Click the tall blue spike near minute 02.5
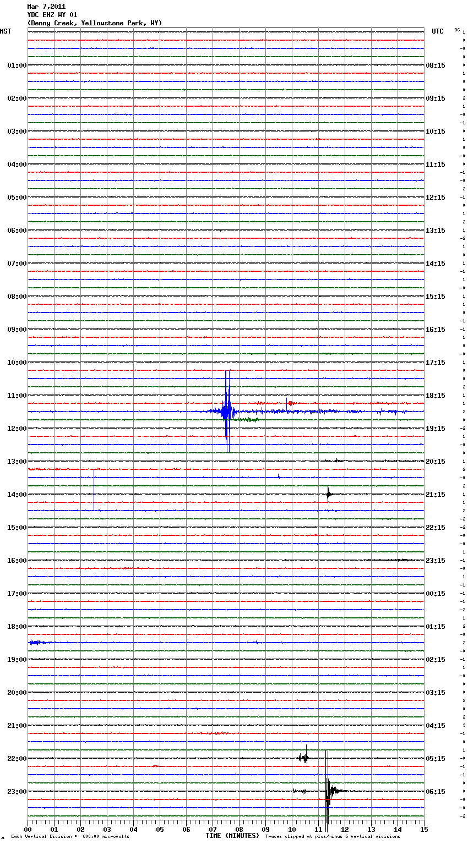The width and height of the screenshot is (468, 844). click(x=94, y=490)
